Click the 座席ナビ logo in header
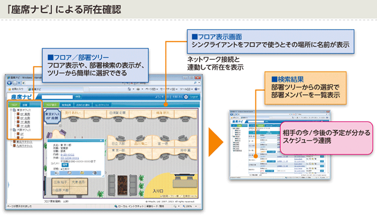377x216 pixels. click(x=21, y=97)
